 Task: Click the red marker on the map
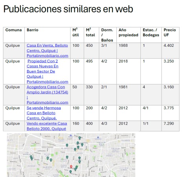click(71, 167)
